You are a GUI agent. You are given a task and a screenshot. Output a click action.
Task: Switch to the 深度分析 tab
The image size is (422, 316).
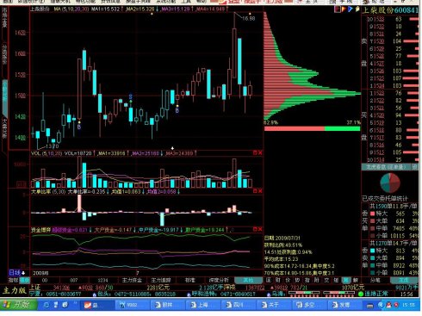[219, 280]
